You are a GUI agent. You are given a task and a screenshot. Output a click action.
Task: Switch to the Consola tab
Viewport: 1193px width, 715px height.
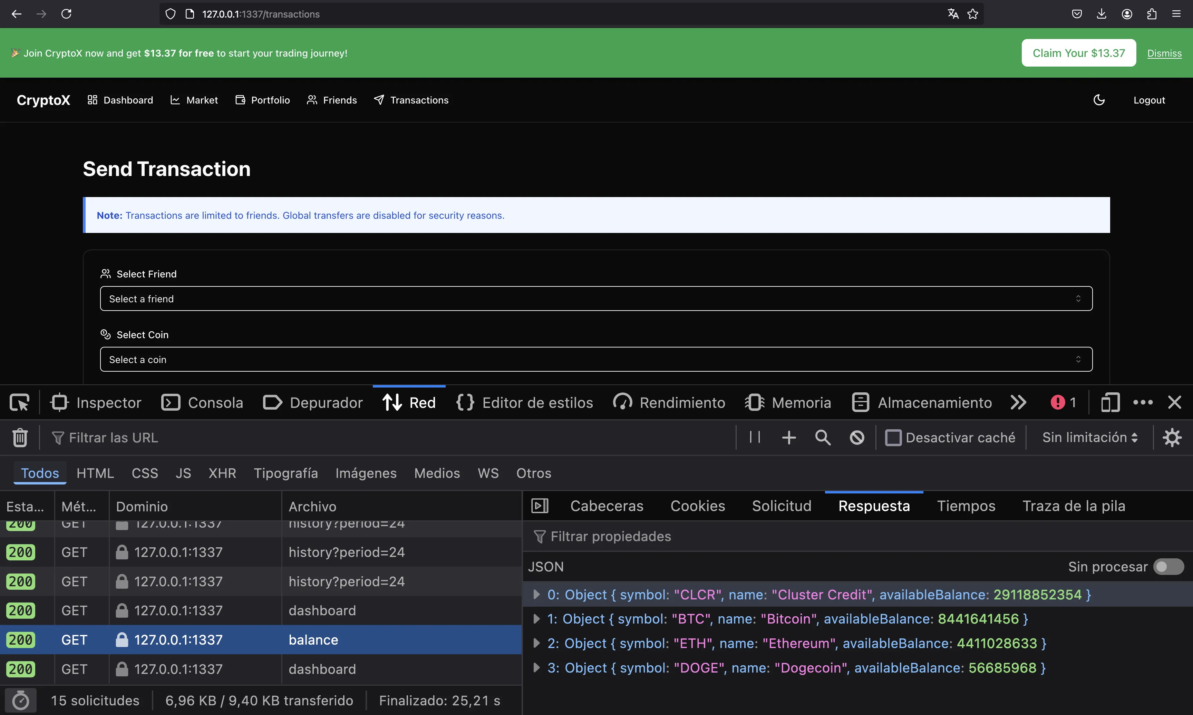tap(202, 402)
